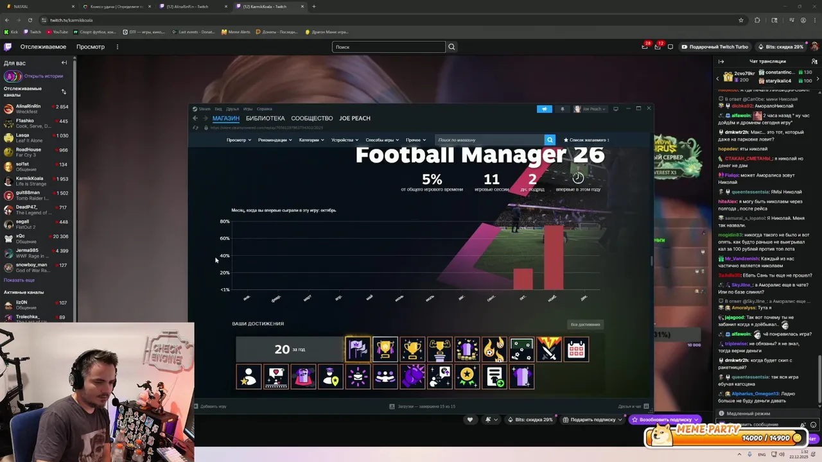
Task: Open Steam МАГАЗИН tab
Action: point(226,118)
